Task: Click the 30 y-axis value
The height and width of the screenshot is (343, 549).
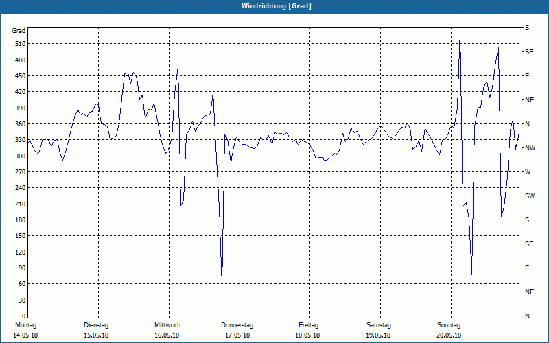Action: point(21,300)
